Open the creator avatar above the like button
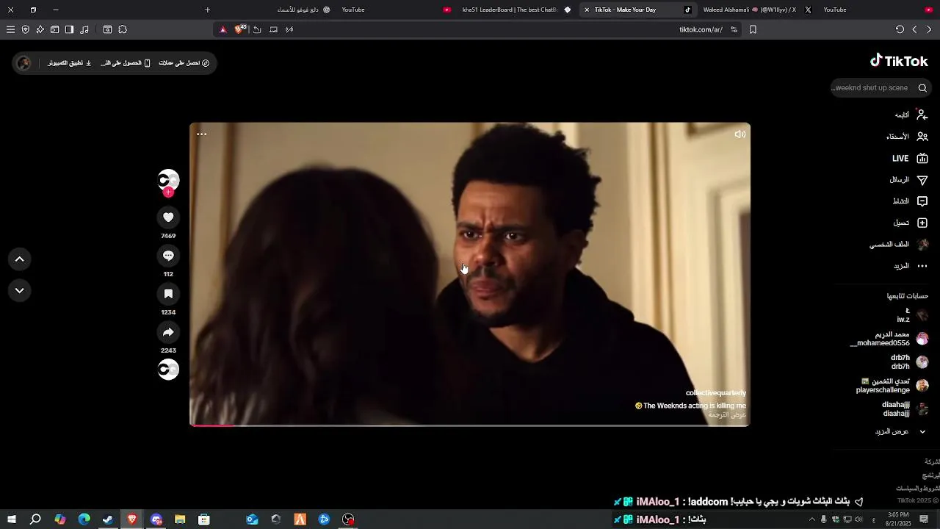The image size is (940, 529). pyautogui.click(x=168, y=180)
